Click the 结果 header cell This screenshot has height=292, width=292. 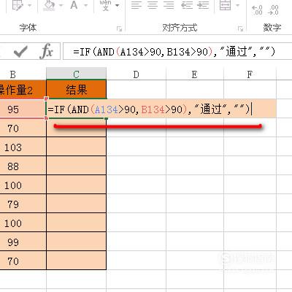click(76, 90)
